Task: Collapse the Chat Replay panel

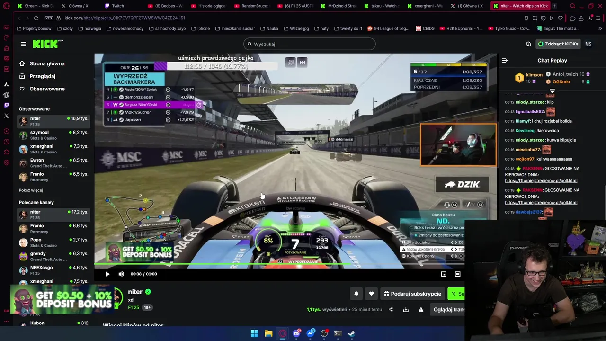Action: click(505, 60)
